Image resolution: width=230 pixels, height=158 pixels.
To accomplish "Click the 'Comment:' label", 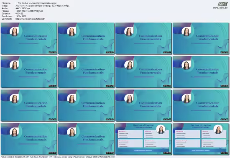I will click(7, 19).
